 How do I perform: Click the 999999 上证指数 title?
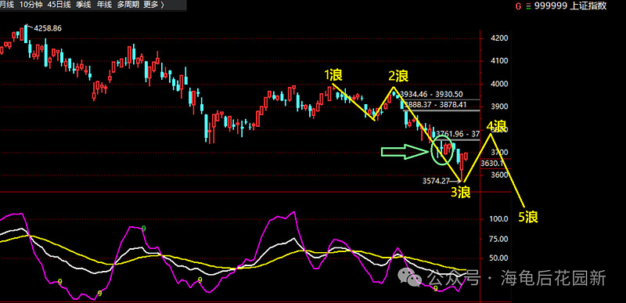pyautogui.click(x=571, y=6)
